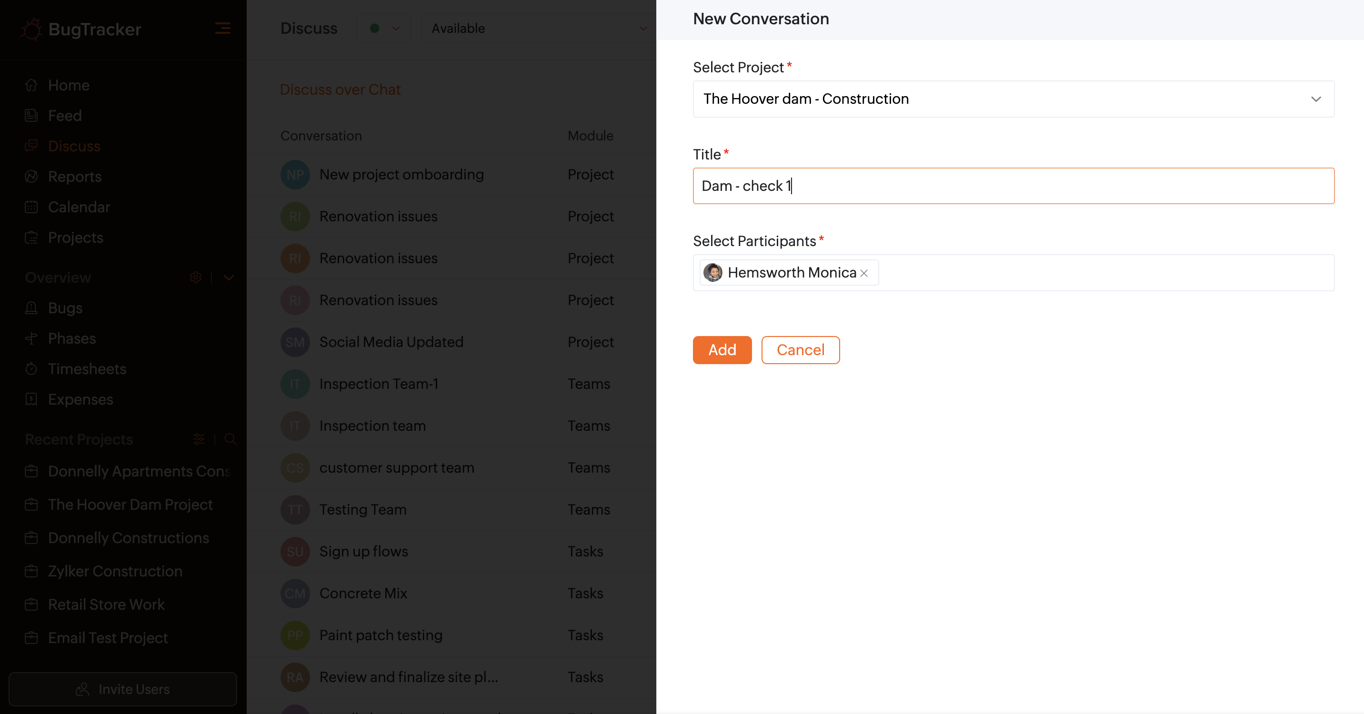Click Hemsworth Monica's avatar thumbnail
1364x714 pixels.
click(712, 273)
